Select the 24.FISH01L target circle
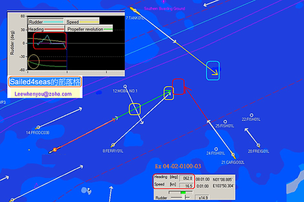The height and width of the screenshot is (202, 304). click(x=216, y=149)
